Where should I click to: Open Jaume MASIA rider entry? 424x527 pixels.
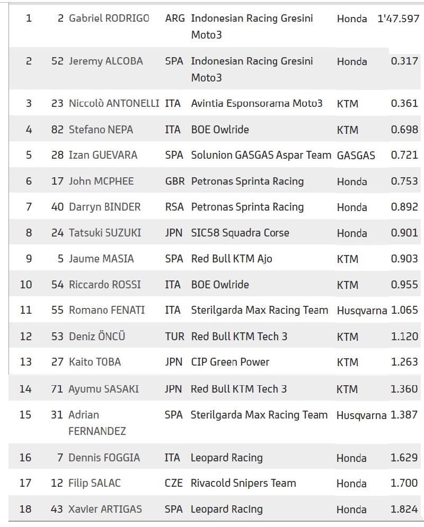point(101,258)
